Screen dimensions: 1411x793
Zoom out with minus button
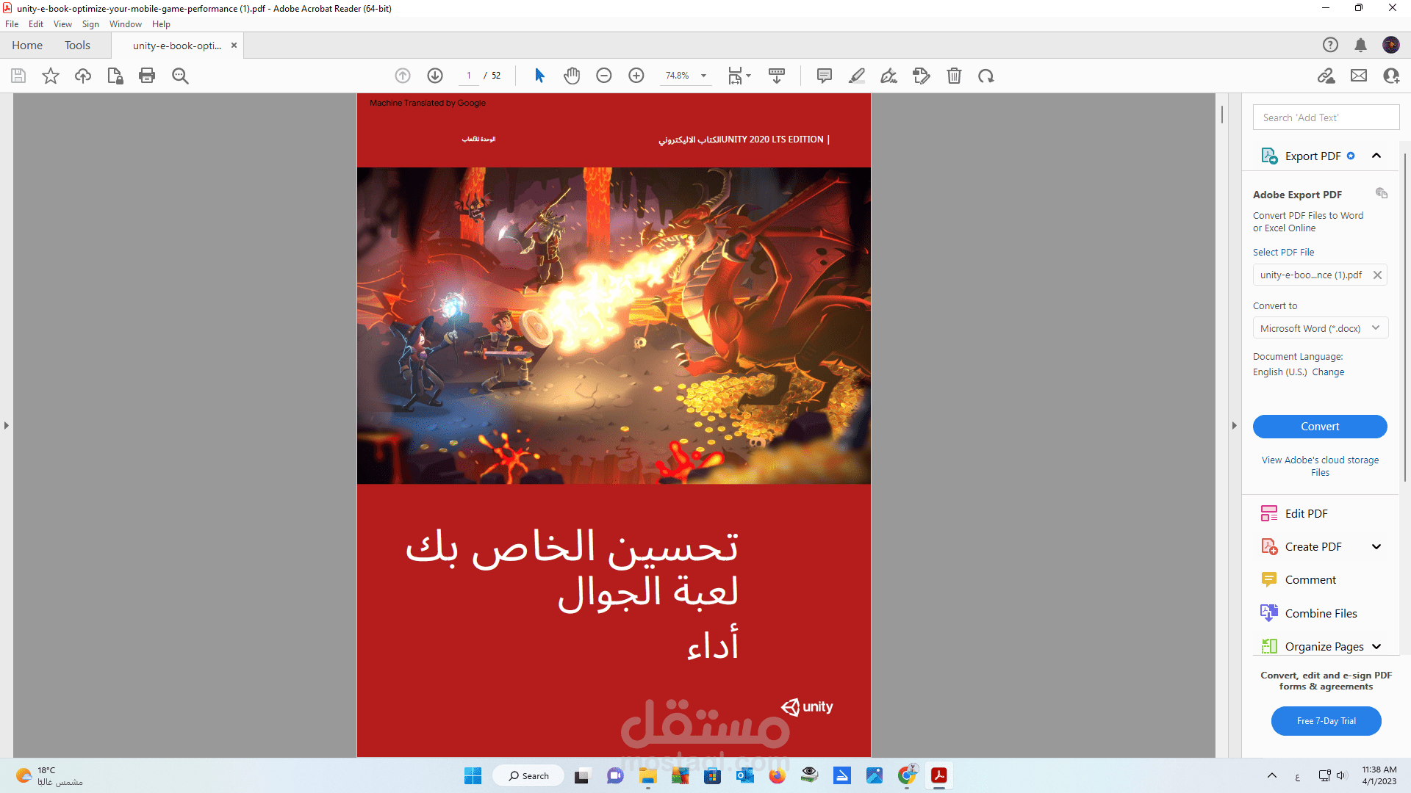(604, 76)
